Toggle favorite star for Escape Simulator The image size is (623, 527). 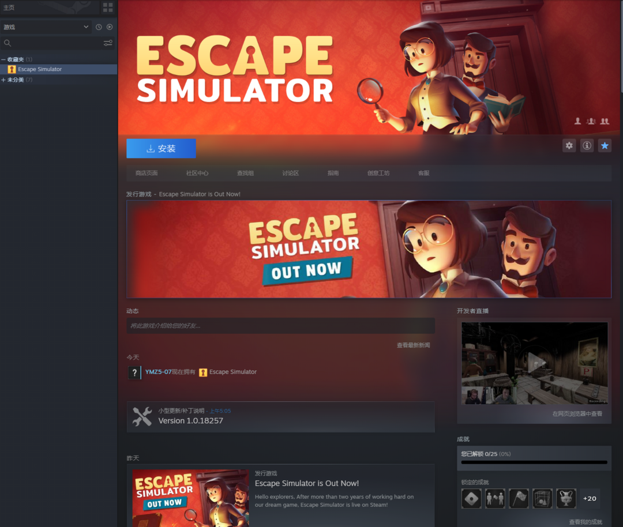(x=605, y=146)
